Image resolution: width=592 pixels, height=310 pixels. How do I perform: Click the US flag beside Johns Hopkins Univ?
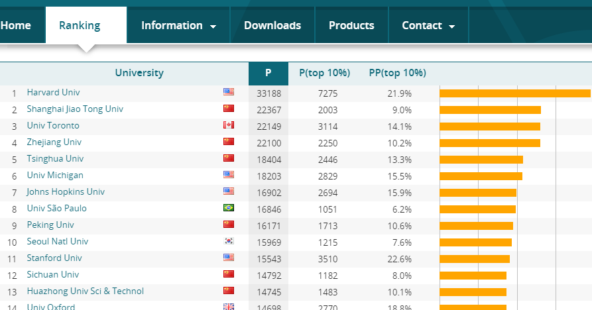(x=229, y=191)
